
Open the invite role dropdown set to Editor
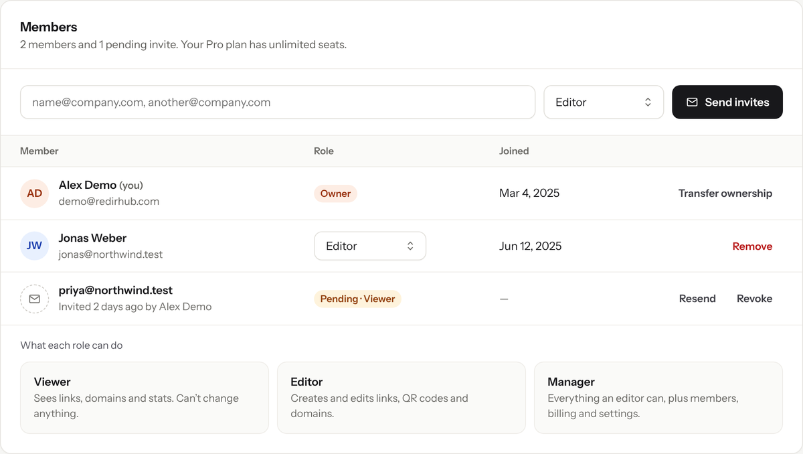point(604,102)
